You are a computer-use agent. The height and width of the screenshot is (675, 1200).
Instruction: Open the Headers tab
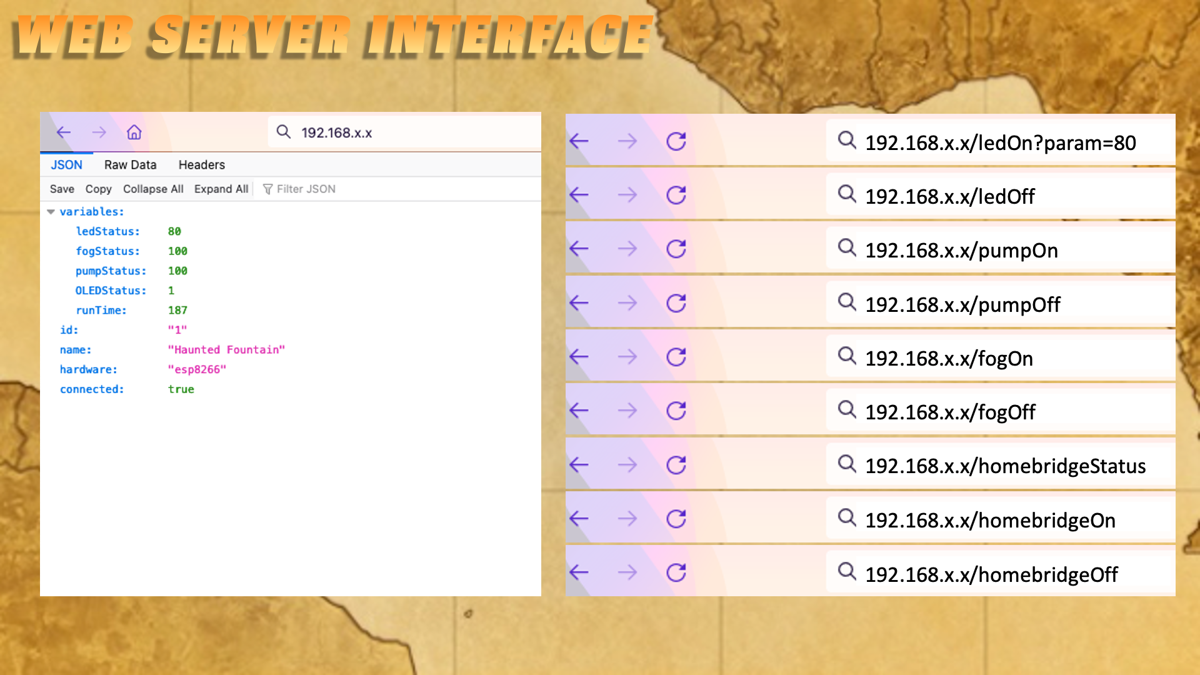(201, 165)
